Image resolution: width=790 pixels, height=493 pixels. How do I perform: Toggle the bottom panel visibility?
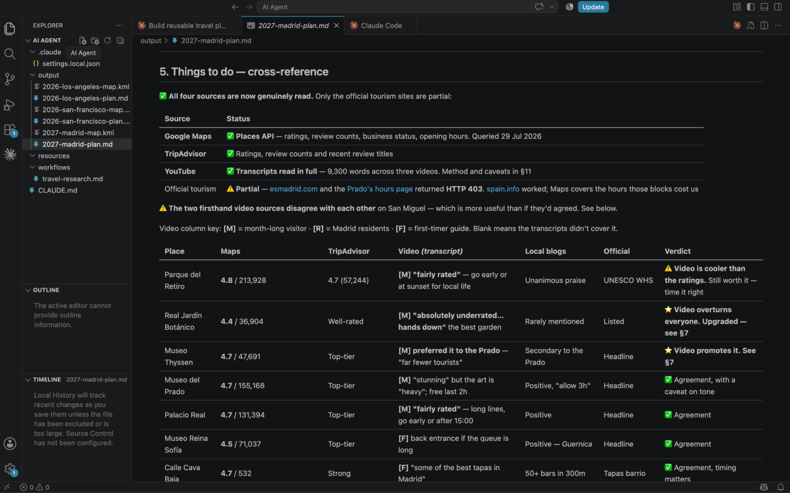click(765, 7)
